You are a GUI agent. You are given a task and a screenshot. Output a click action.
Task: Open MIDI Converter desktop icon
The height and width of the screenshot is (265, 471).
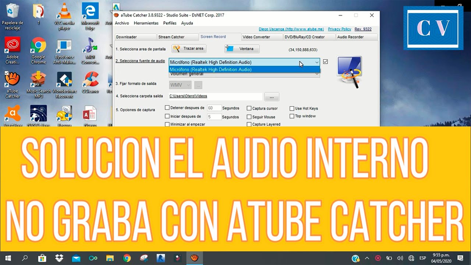pyautogui.click(x=90, y=51)
